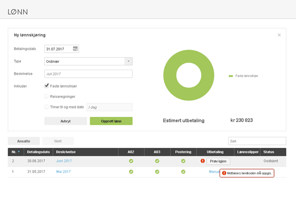Click the A03 column header

(157, 152)
